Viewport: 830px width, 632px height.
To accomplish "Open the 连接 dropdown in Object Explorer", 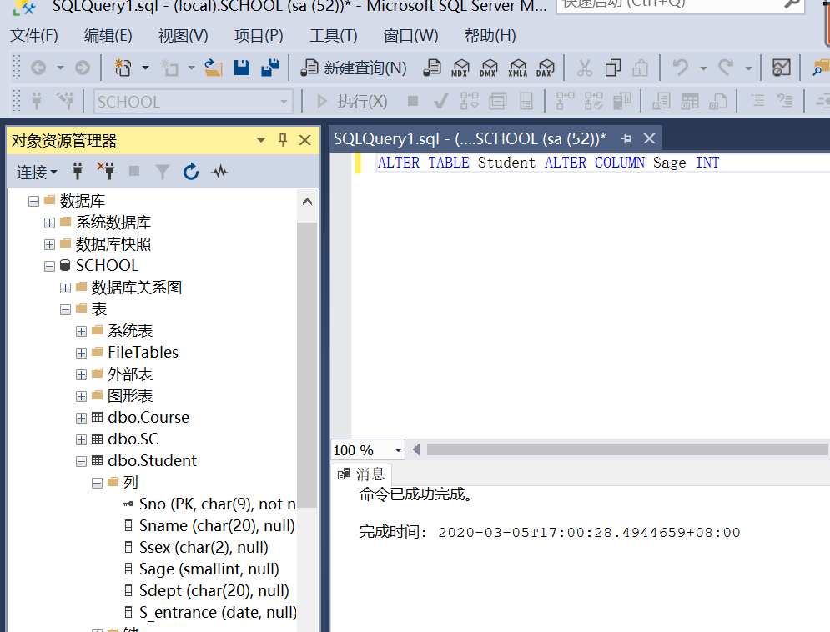I will click(x=37, y=172).
